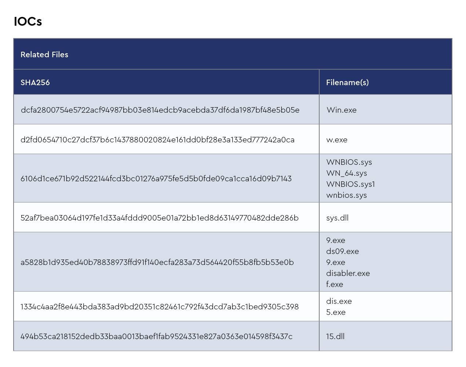Viewport: 466px width, 367px height.
Task: Click the hash starting with 6106d1ce671b
Action: pyautogui.click(x=156, y=179)
